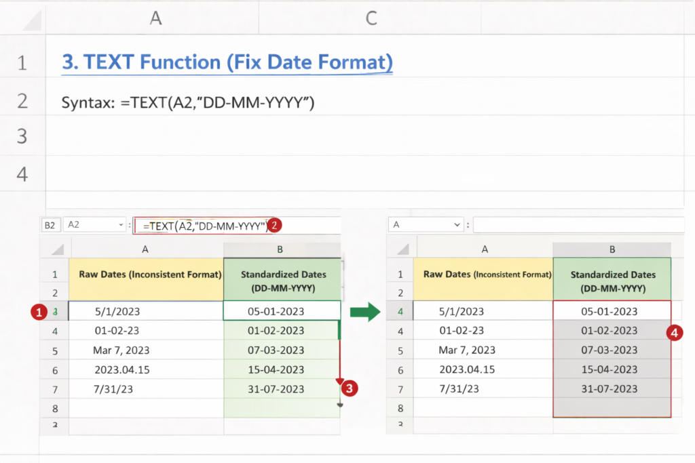Select row header 5 in left sheet

tap(55, 350)
